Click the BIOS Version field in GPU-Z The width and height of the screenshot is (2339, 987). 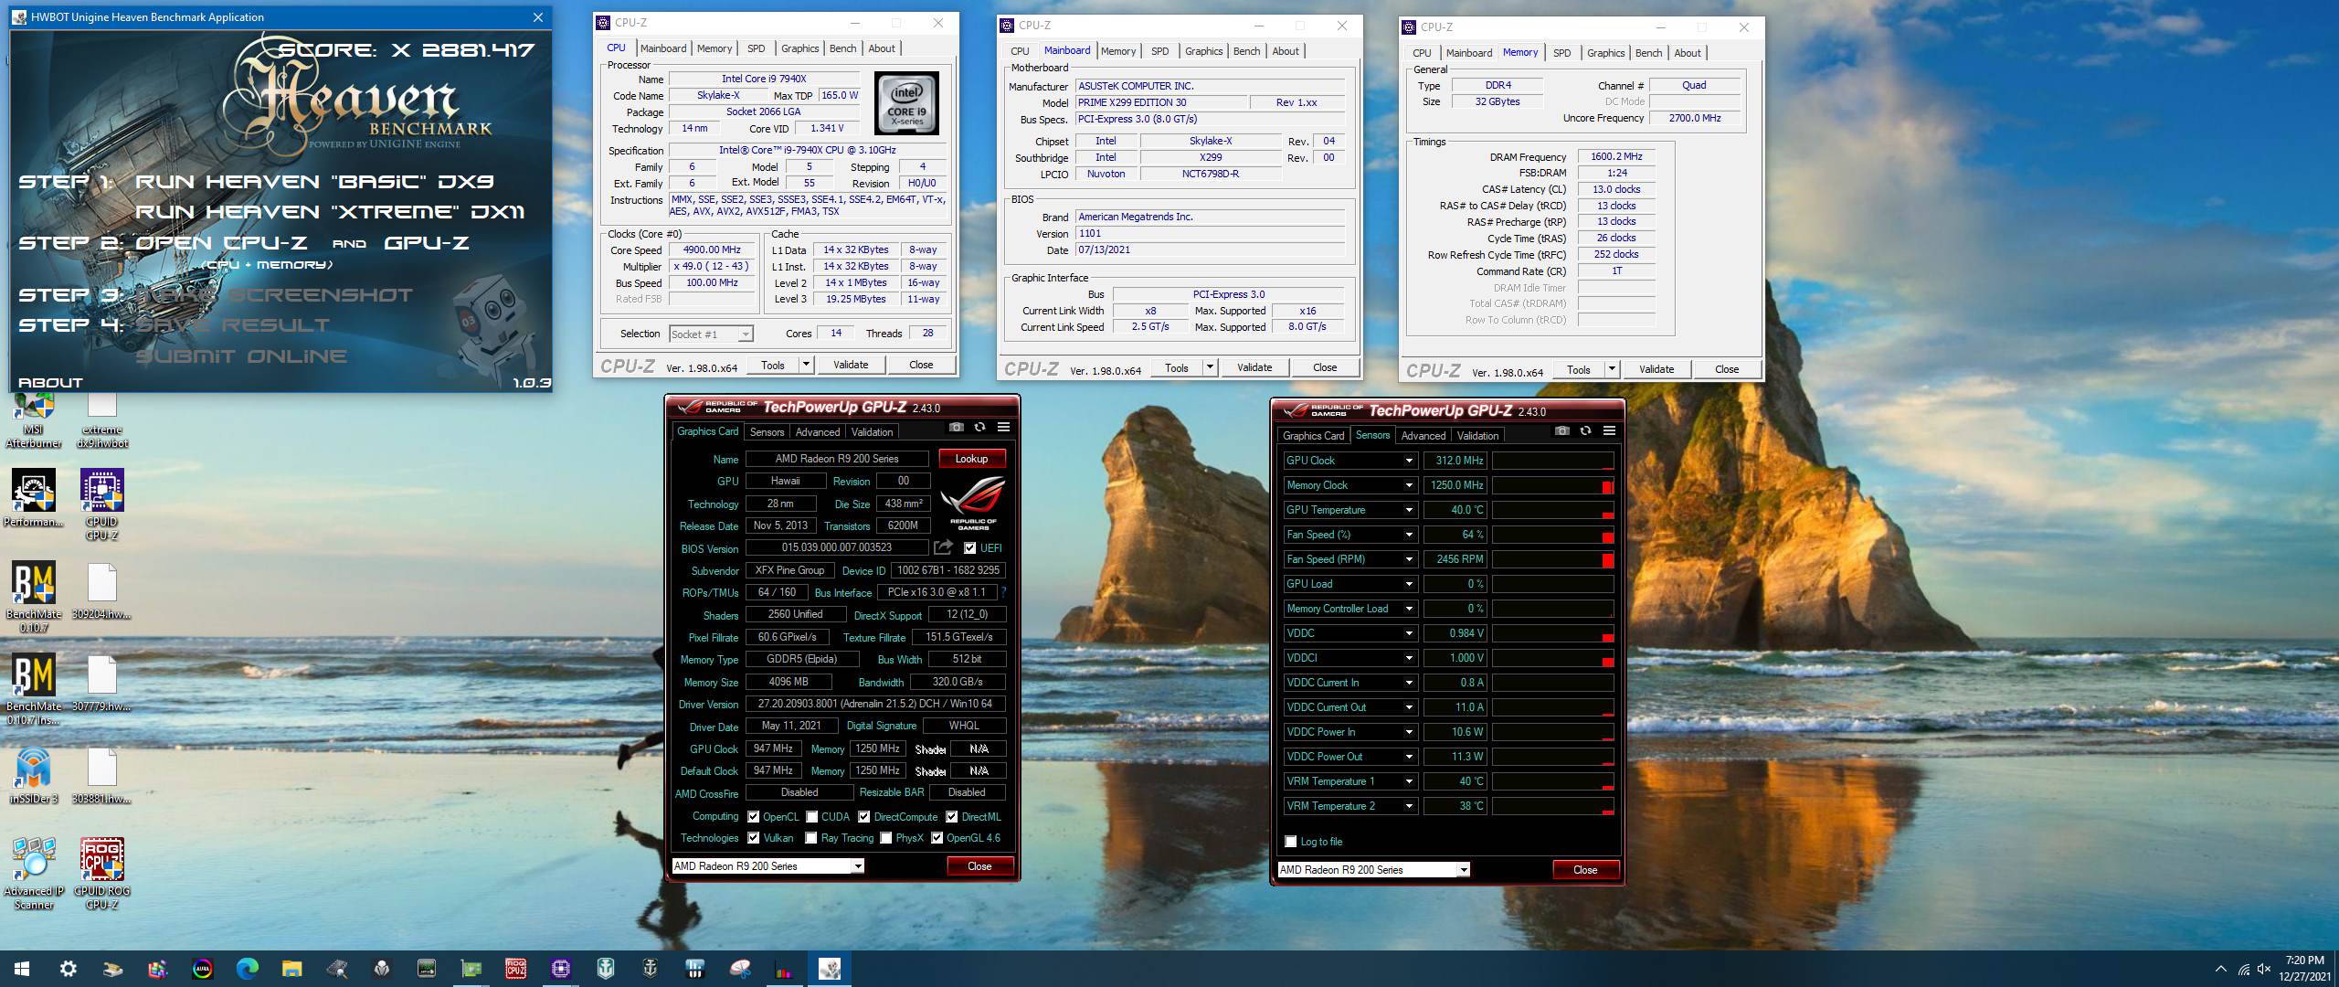[837, 547]
